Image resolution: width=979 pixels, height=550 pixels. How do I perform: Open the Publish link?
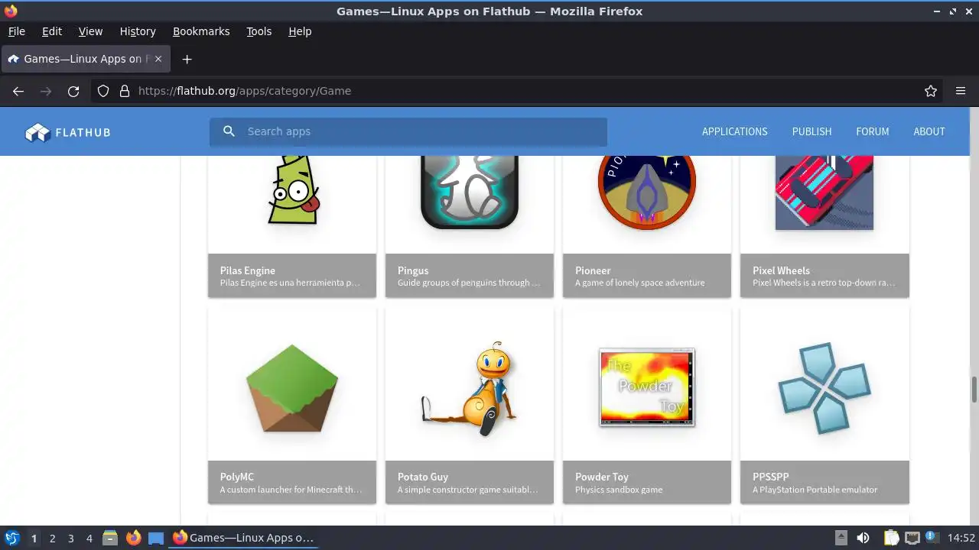click(x=811, y=131)
